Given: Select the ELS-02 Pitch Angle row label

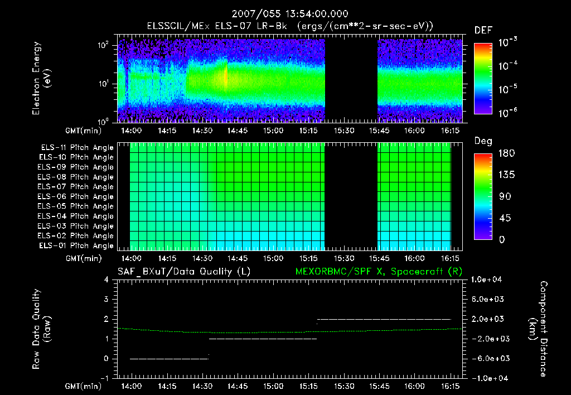Looking at the screenshot, I should 75,236.
